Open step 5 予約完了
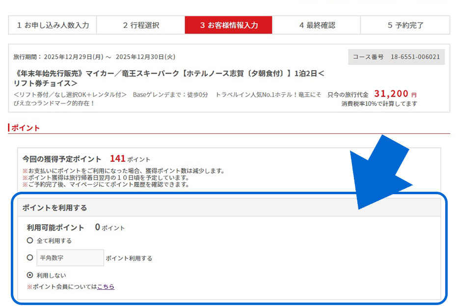Viewport: 458px width, 306px height. 405,25
